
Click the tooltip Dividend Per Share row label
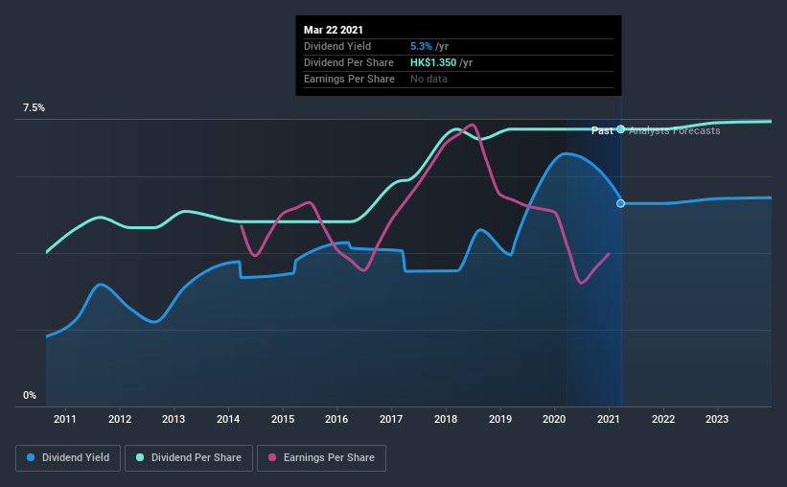click(x=349, y=62)
